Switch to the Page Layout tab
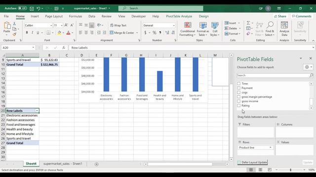This screenshot has height=177, width=316. pos(54,16)
